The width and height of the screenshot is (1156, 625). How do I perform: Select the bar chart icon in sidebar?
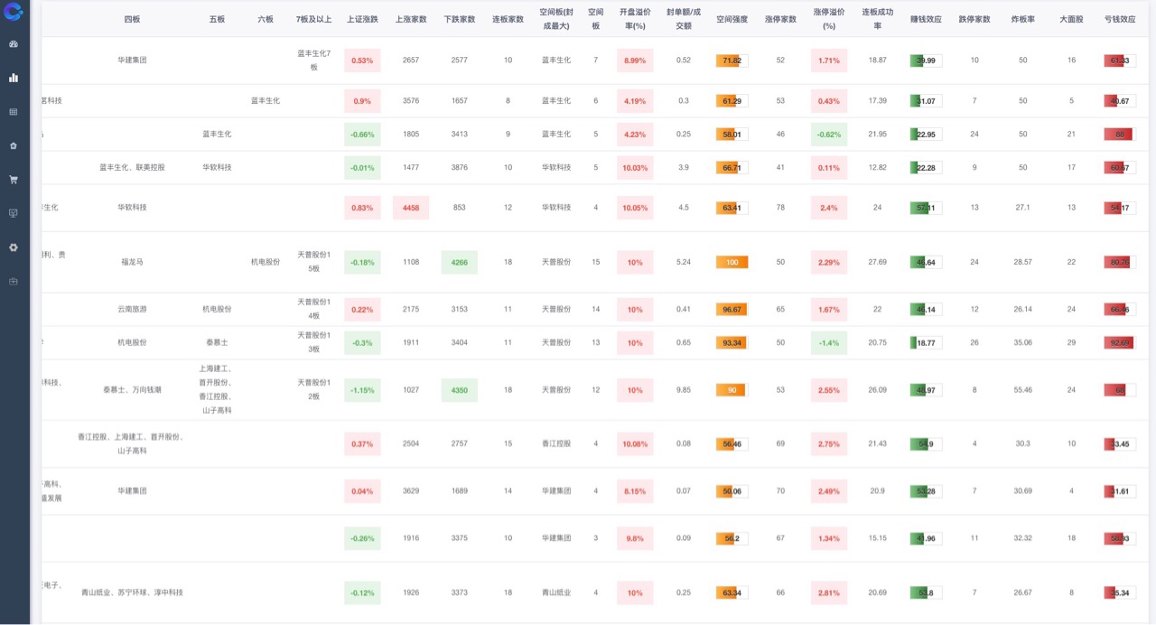click(x=14, y=78)
